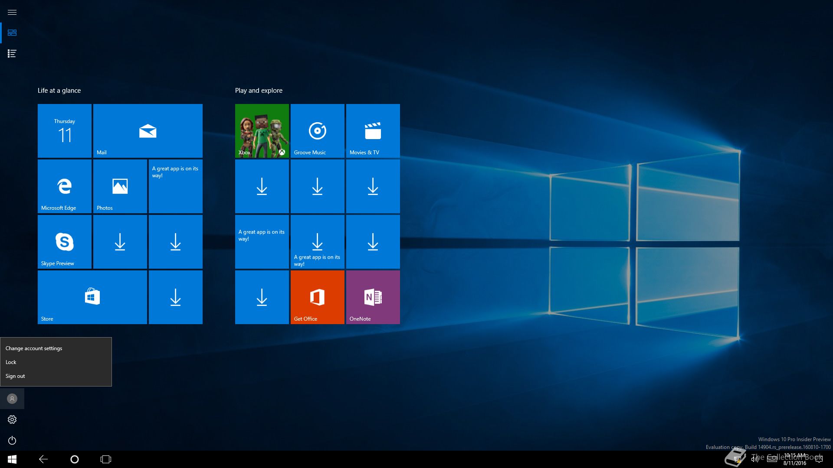Open the touch keyboard tray icon
833x468 pixels.
[x=772, y=459]
